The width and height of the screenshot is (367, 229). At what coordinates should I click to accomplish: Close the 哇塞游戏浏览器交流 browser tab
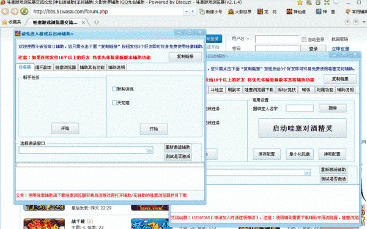pyautogui.click(x=83, y=23)
